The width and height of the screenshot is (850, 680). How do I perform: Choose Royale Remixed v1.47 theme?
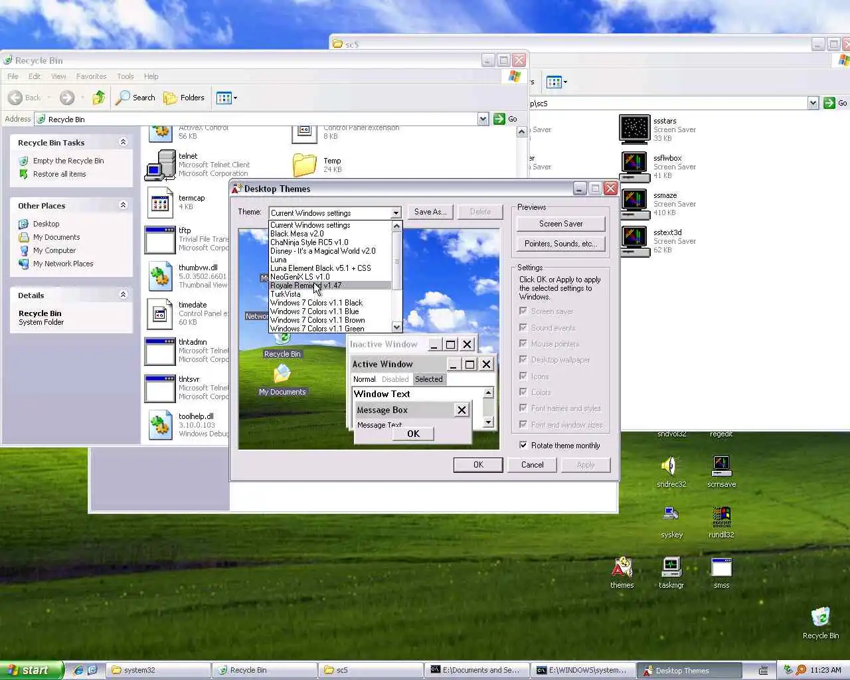tap(330, 286)
